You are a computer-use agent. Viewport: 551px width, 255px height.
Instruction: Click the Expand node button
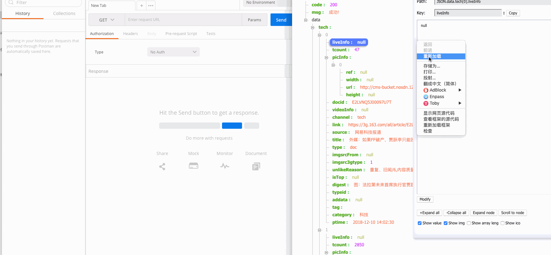[x=483, y=213]
